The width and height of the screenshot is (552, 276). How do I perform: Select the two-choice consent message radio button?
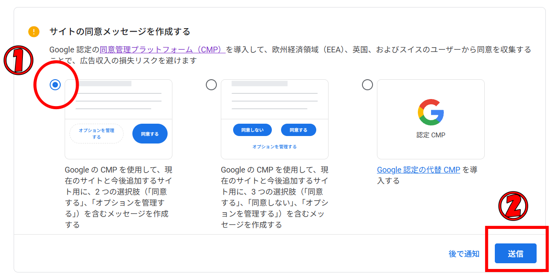click(55, 85)
